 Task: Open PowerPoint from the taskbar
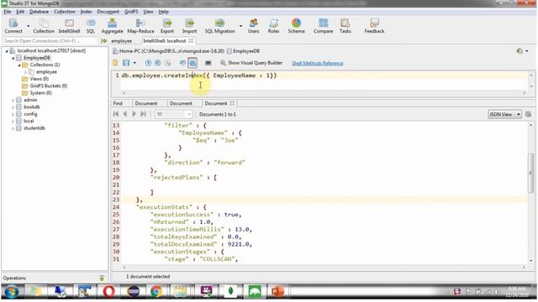277,292
